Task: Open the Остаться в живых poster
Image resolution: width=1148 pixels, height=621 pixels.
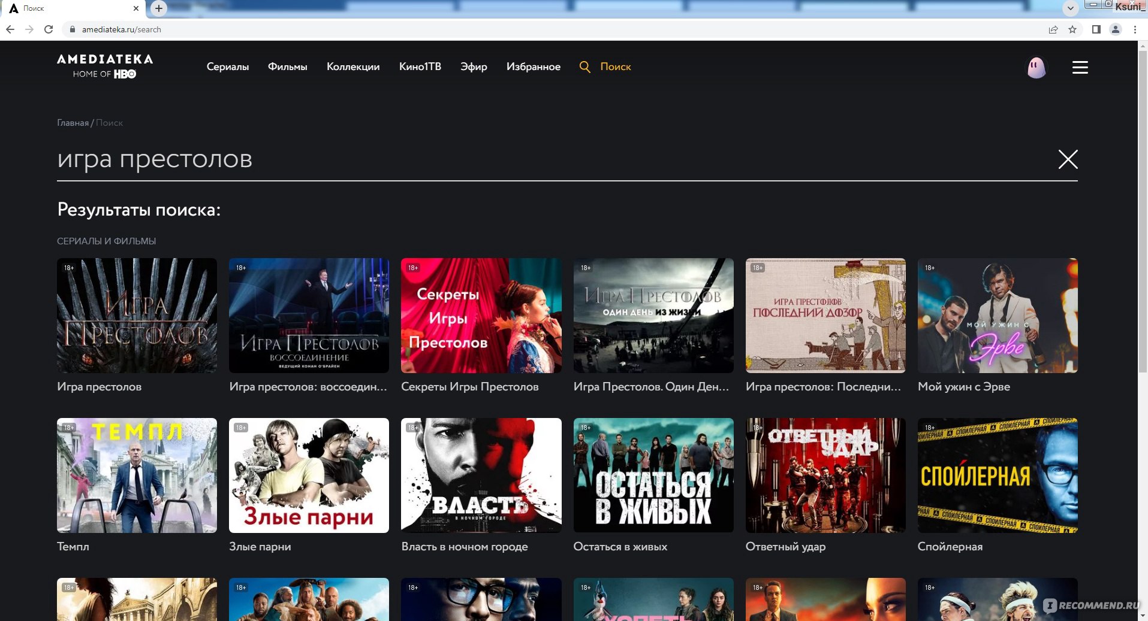Action: coord(653,475)
